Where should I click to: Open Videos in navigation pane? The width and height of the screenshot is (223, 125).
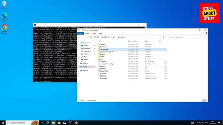pos(85,59)
